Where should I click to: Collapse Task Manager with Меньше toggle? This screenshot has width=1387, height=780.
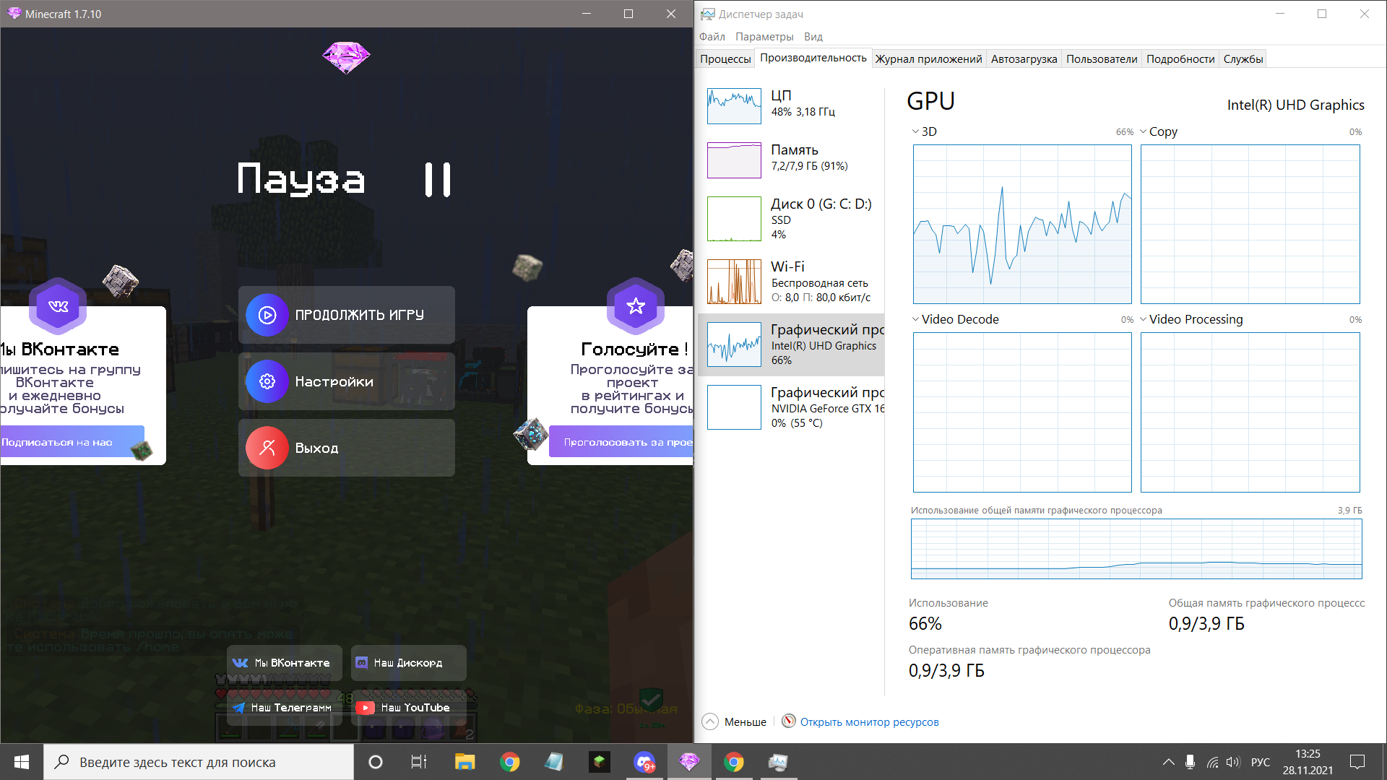(x=735, y=721)
